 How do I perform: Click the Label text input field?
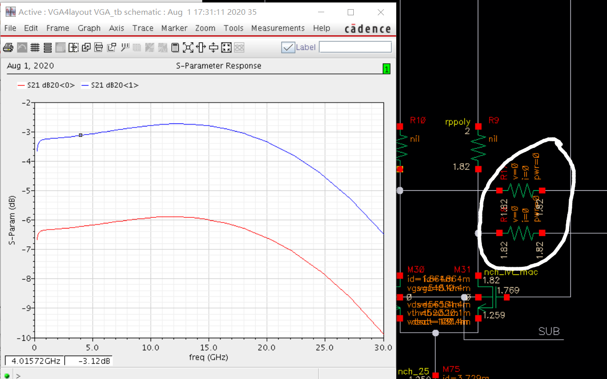point(355,47)
